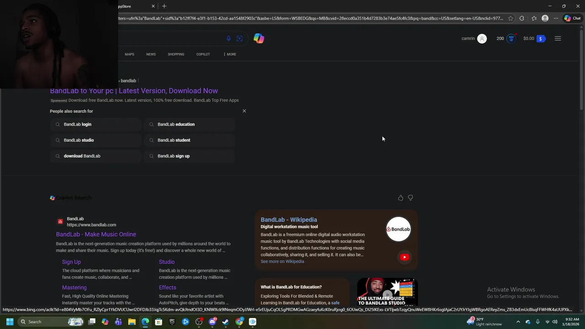Open the weather widget showing 30°F
The height and width of the screenshot is (329, 585).
(x=484, y=322)
